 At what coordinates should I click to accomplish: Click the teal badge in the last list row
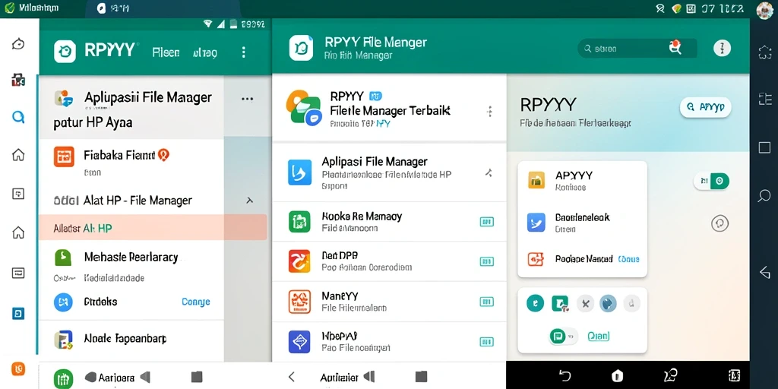click(x=487, y=341)
